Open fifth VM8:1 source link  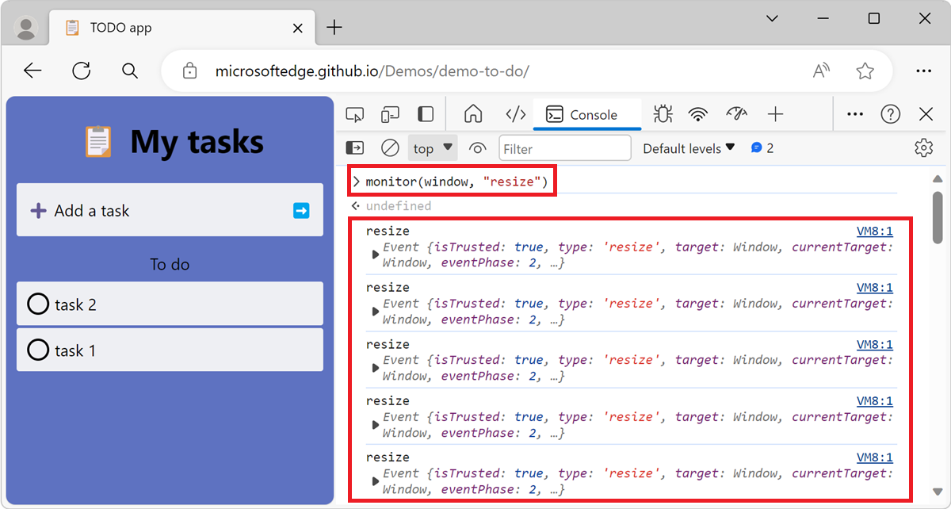coord(874,457)
